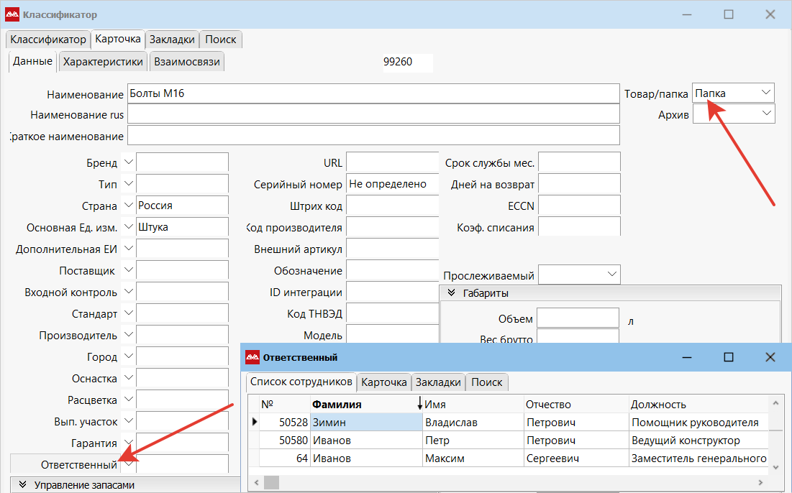Switch to the Характеристики tab
The image size is (792, 493).
[104, 62]
